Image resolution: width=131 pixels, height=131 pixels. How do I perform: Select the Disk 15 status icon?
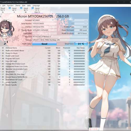(x=33, y=8)
